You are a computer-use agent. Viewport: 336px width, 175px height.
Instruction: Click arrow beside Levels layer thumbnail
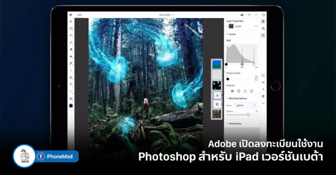click(227, 26)
